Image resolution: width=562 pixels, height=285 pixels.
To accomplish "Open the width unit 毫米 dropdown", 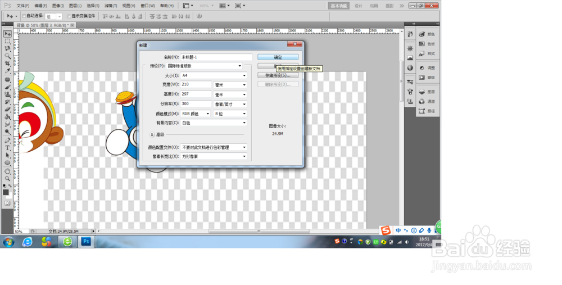I will pos(230,85).
